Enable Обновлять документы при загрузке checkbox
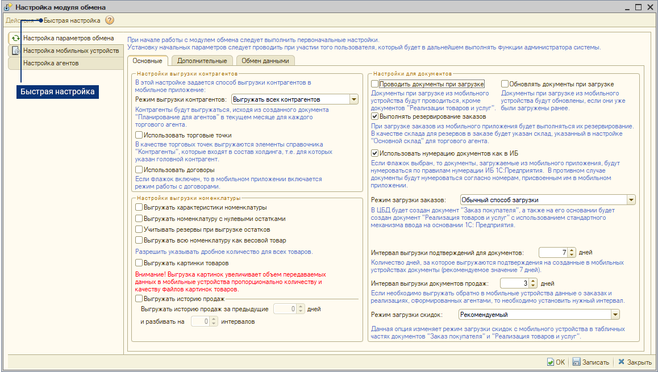Screen dimensions: 658x372 (x=505, y=84)
